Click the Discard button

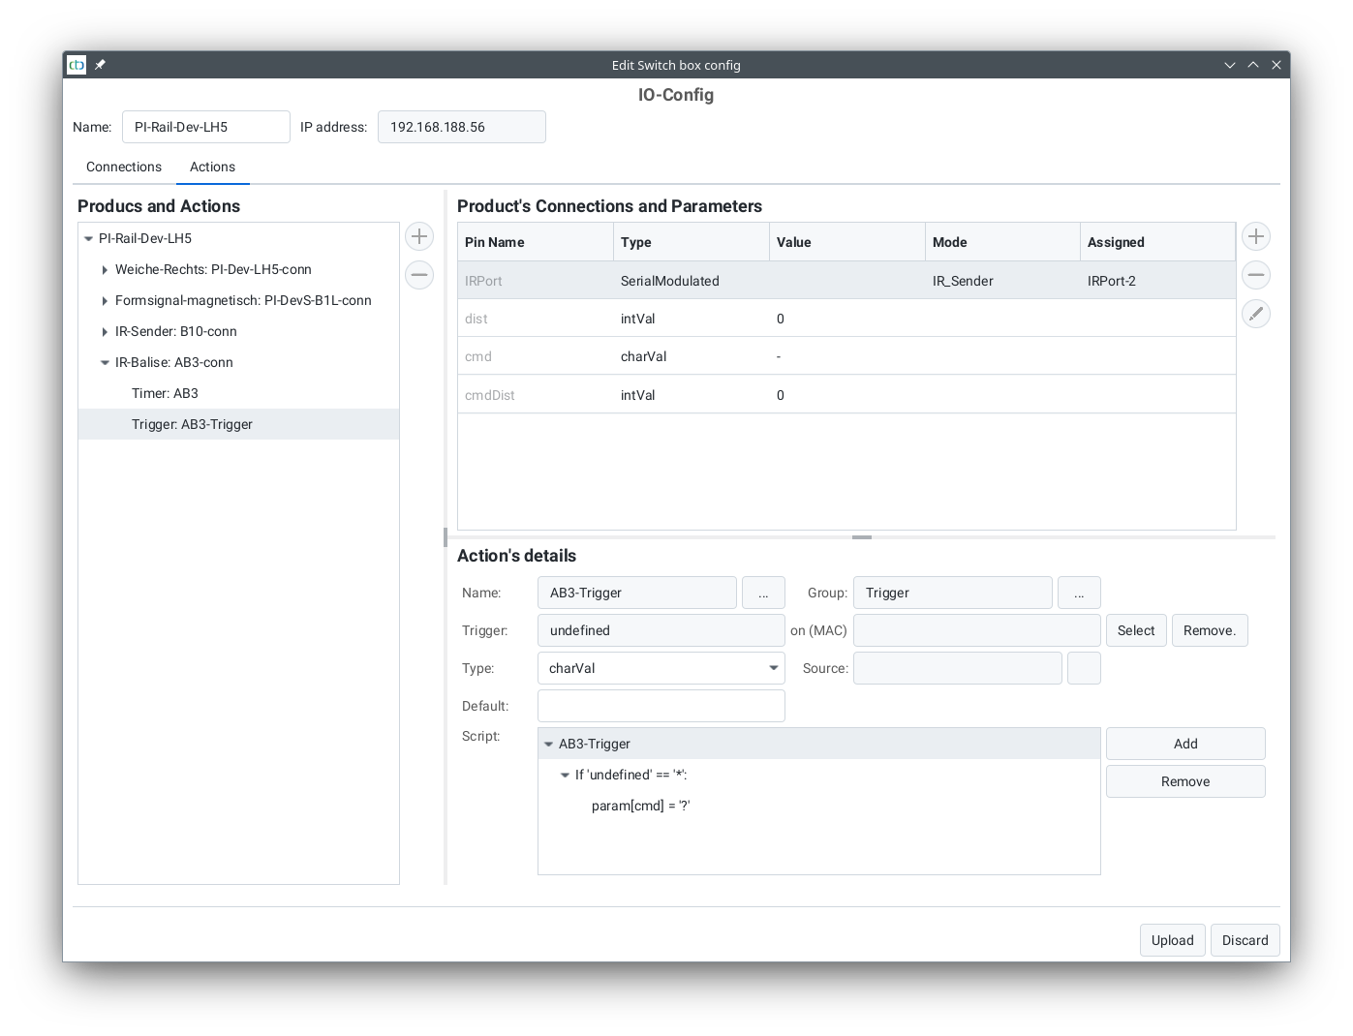pyautogui.click(x=1245, y=940)
